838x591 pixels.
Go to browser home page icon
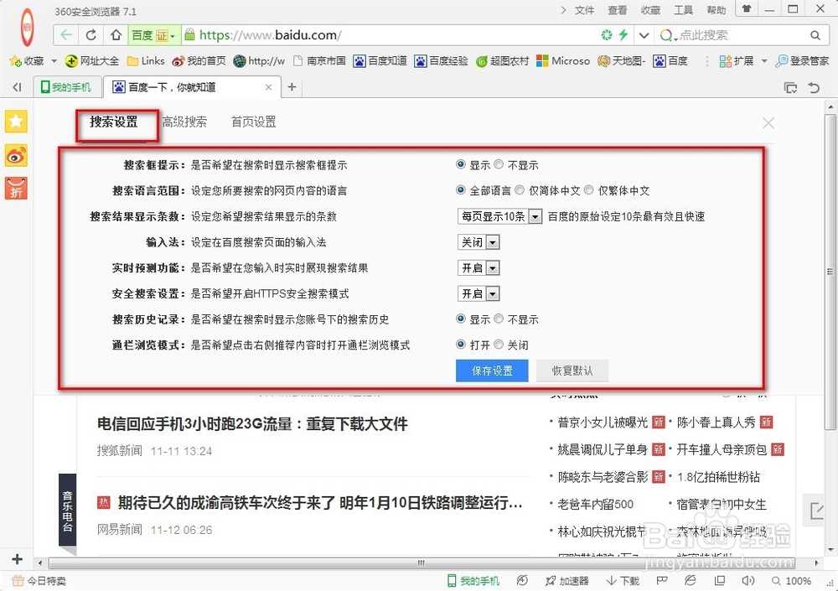click(116, 35)
